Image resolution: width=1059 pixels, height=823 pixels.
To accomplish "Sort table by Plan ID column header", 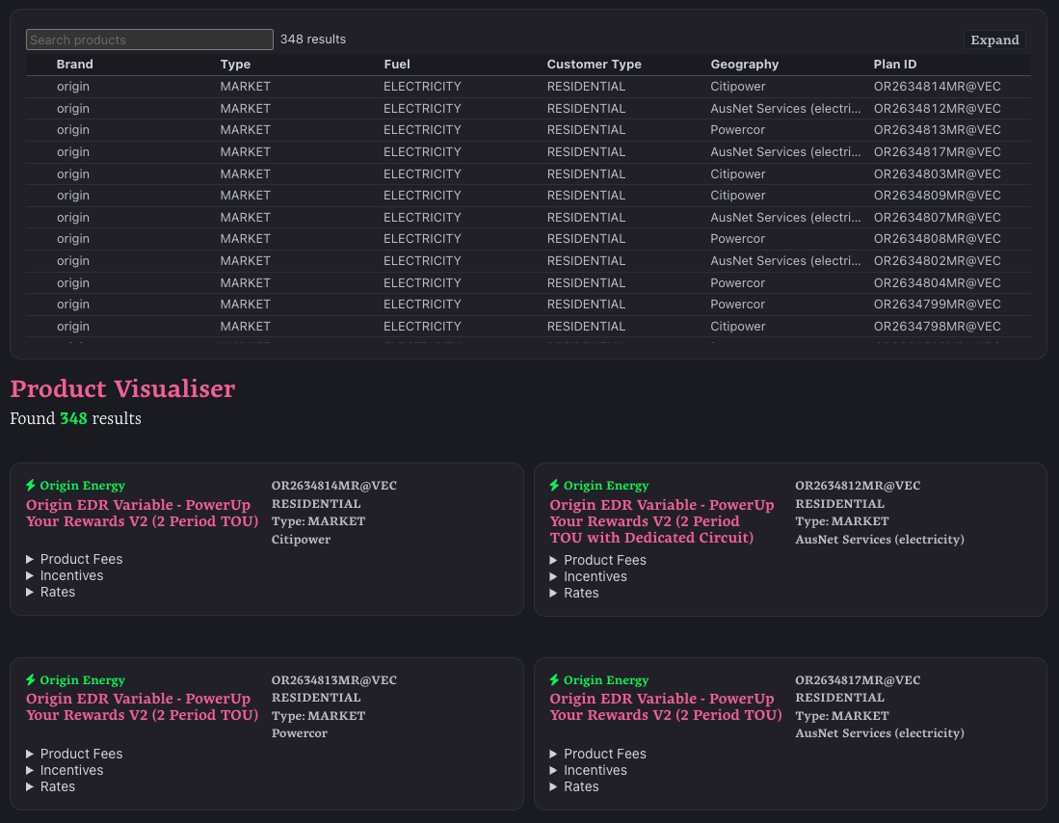I will 895,65.
